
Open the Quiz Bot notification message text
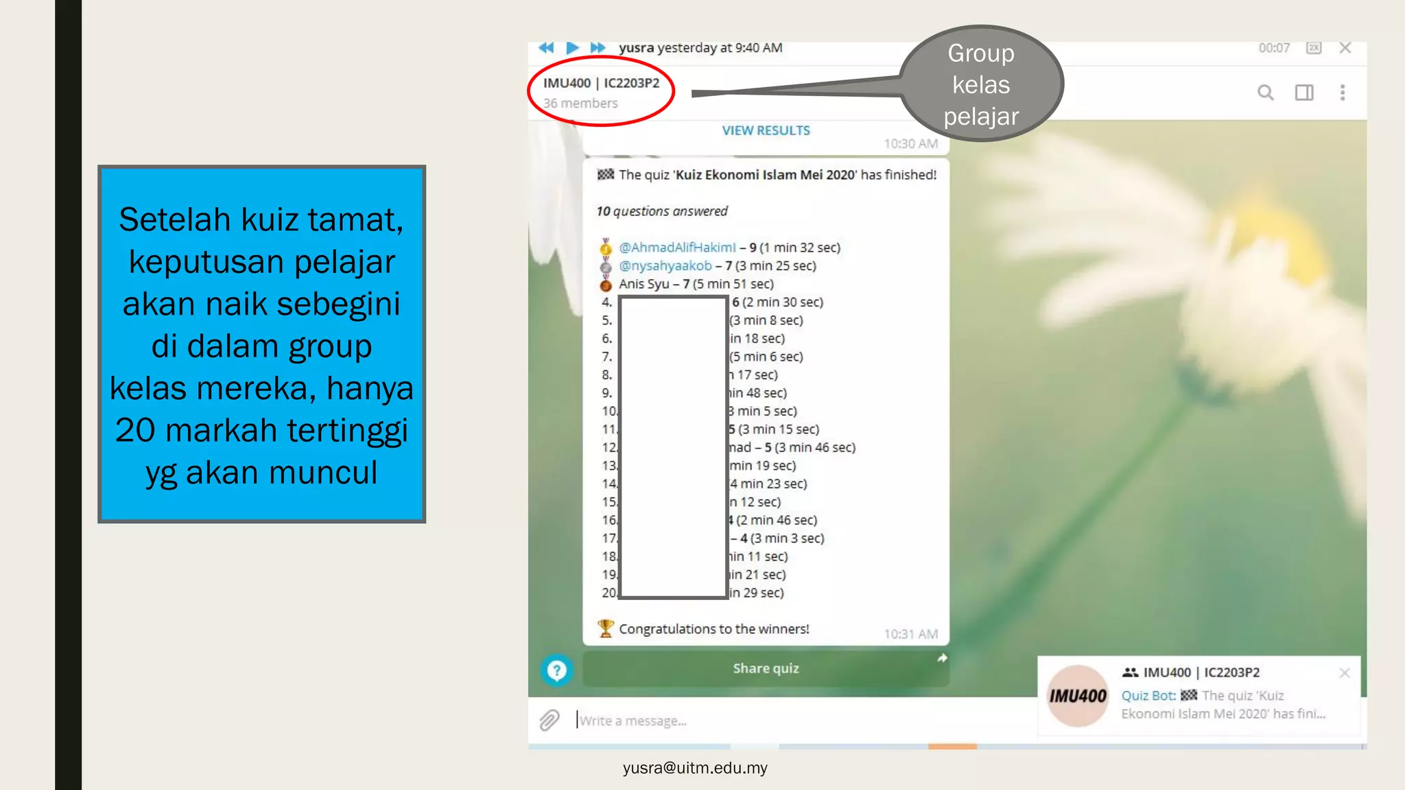1223,705
